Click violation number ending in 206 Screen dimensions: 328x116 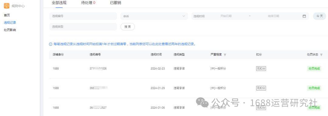[98, 69]
